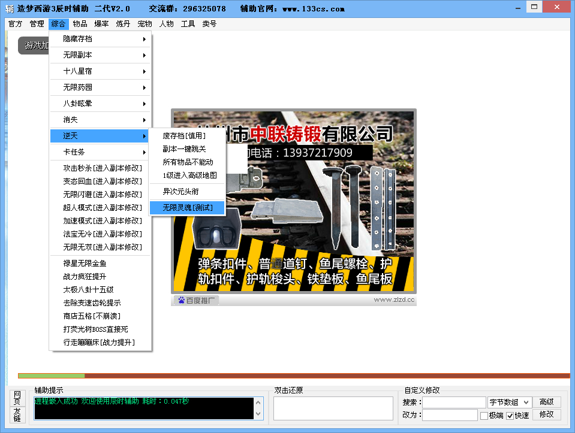Open the 管理 menu
The width and height of the screenshot is (575, 433).
[37, 24]
